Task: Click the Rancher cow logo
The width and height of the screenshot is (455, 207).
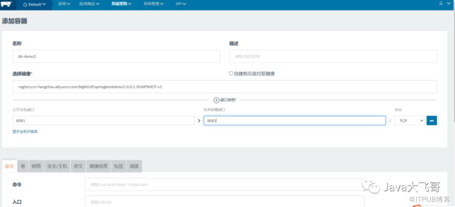Action: point(7,4)
